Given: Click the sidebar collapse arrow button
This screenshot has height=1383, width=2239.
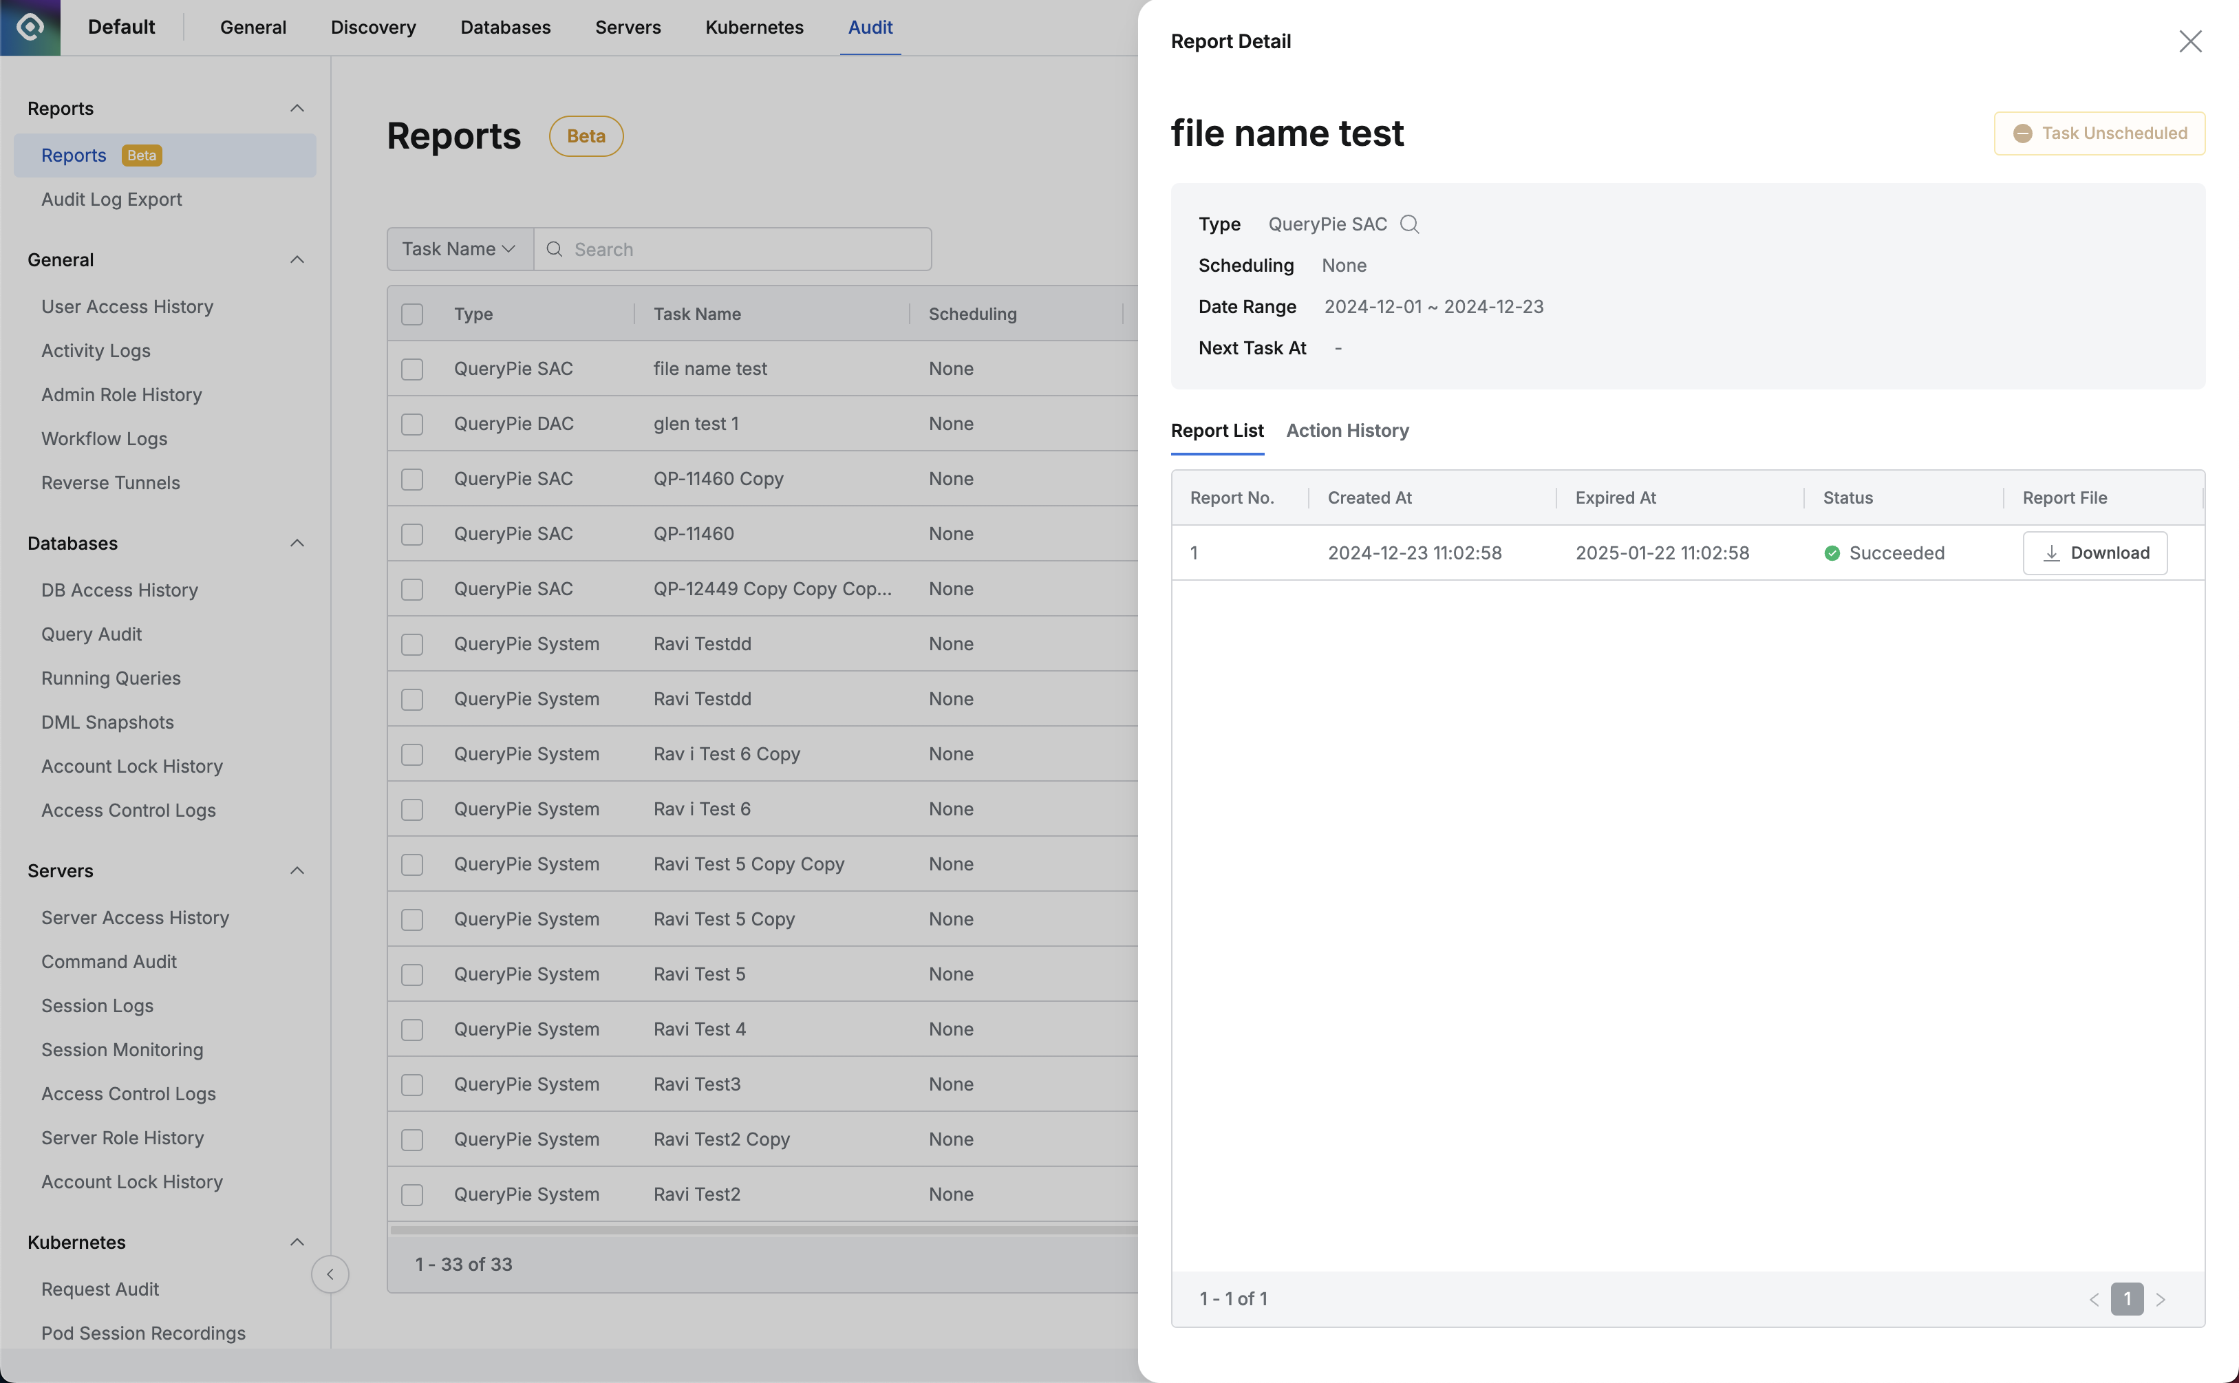Looking at the screenshot, I should (x=330, y=1274).
